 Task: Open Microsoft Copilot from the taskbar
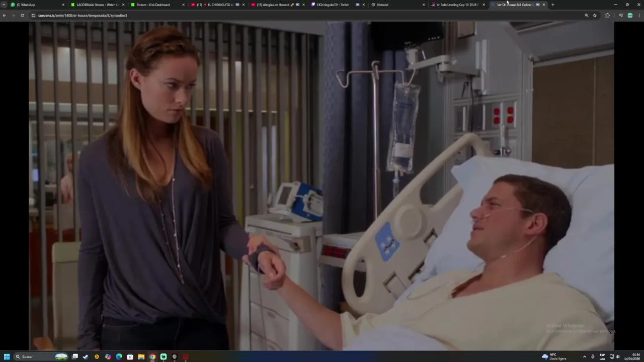[x=108, y=356]
